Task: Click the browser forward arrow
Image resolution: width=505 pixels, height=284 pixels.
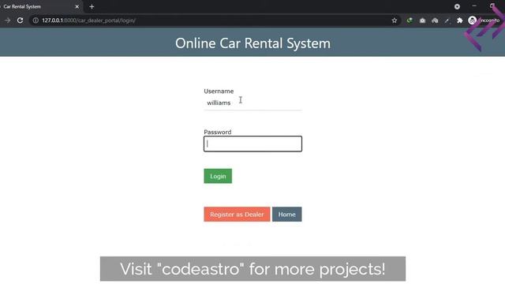Action: [8, 21]
